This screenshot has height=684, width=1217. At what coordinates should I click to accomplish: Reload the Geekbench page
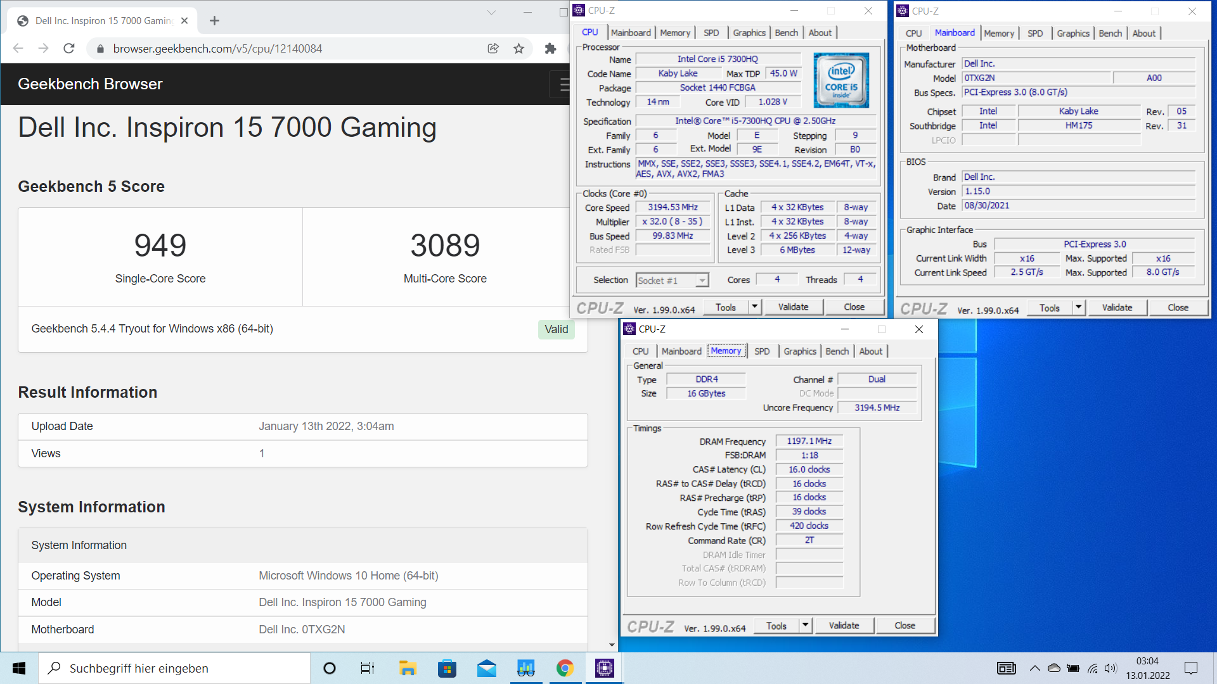click(x=69, y=49)
